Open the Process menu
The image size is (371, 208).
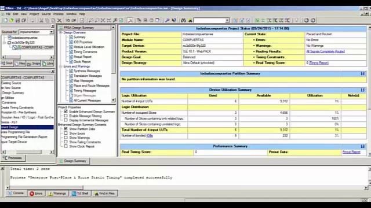(x=58, y=14)
